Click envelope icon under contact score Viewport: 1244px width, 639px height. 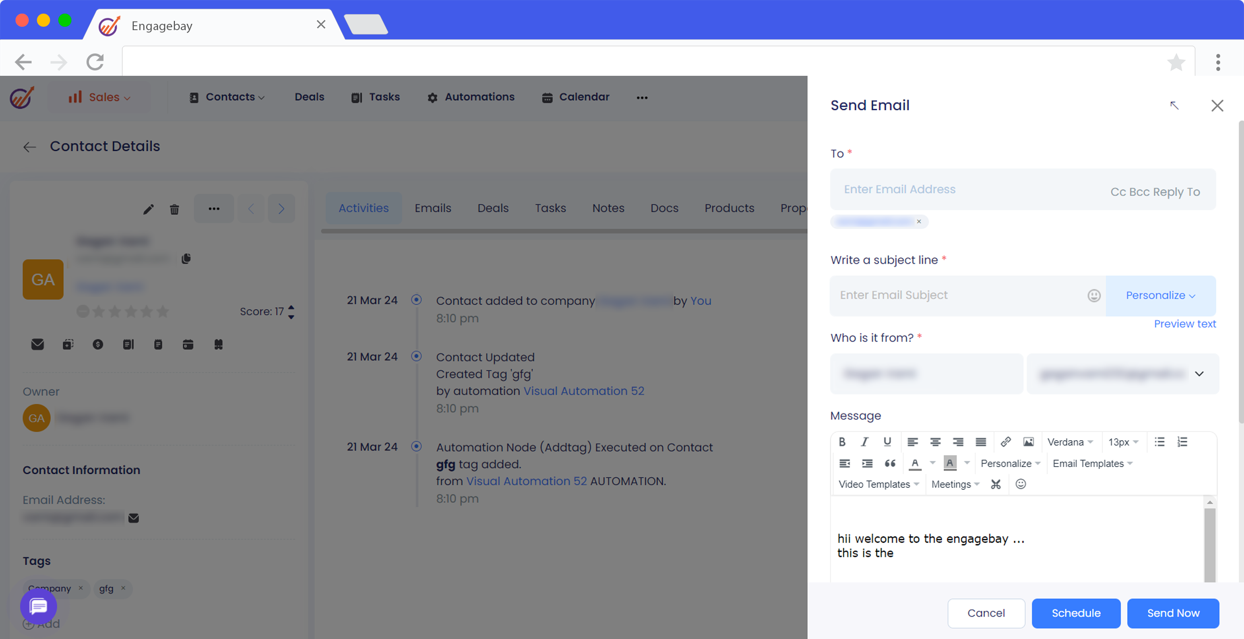click(37, 345)
